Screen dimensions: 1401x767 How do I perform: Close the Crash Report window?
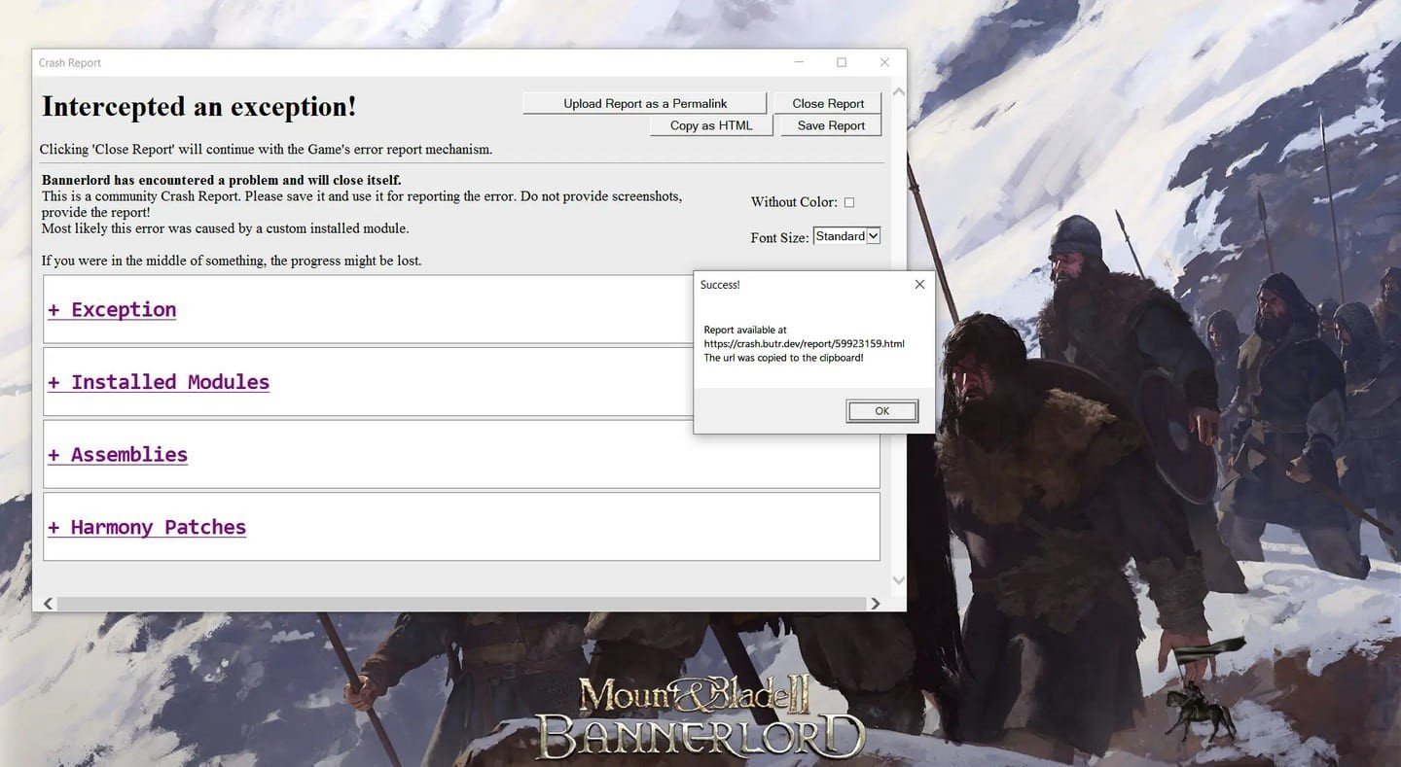coord(884,62)
